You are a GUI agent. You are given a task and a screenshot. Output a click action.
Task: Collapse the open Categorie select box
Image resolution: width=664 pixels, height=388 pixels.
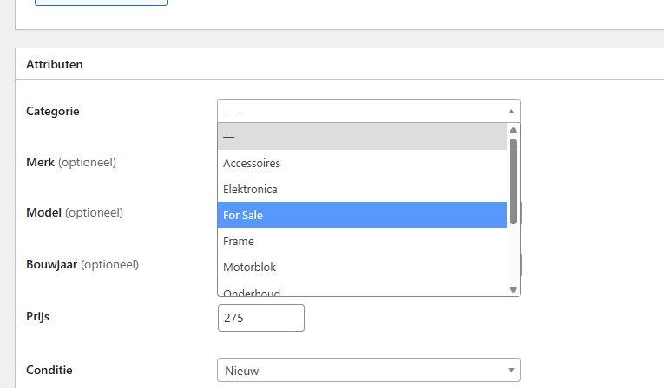(368, 111)
